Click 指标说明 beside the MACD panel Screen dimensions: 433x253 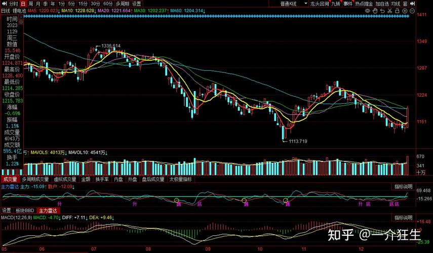[x=404, y=218]
